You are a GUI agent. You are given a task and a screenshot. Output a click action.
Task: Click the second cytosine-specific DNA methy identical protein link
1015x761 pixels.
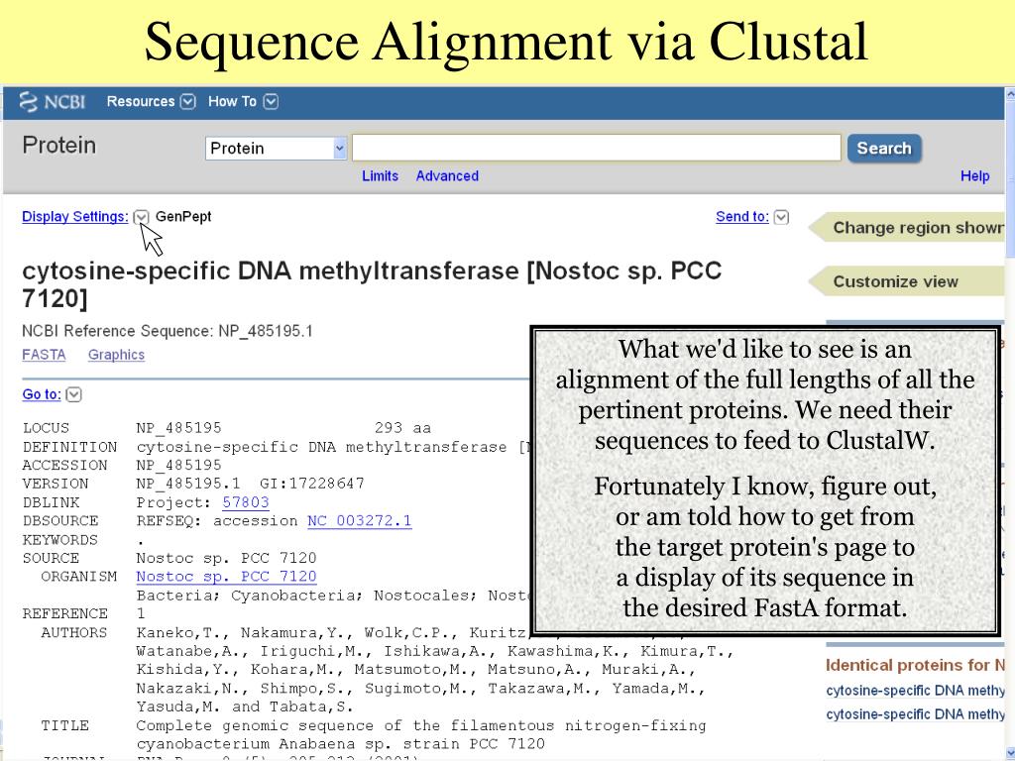pyautogui.click(x=915, y=714)
